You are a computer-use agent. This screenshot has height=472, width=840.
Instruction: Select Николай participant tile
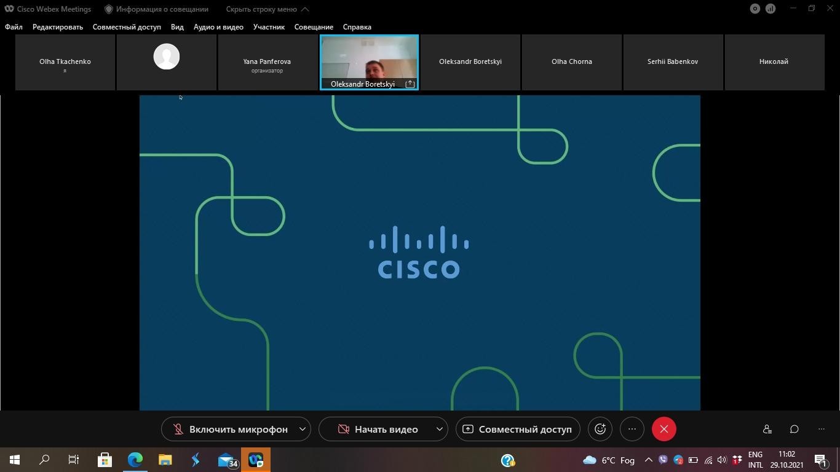[x=774, y=62]
